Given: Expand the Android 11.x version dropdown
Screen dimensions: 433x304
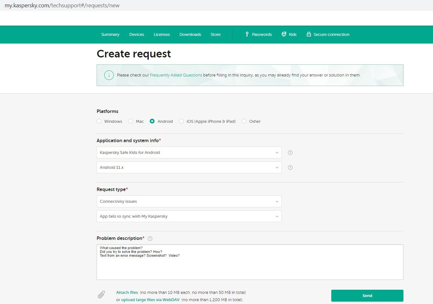Looking at the screenshot, I should click(x=189, y=168).
